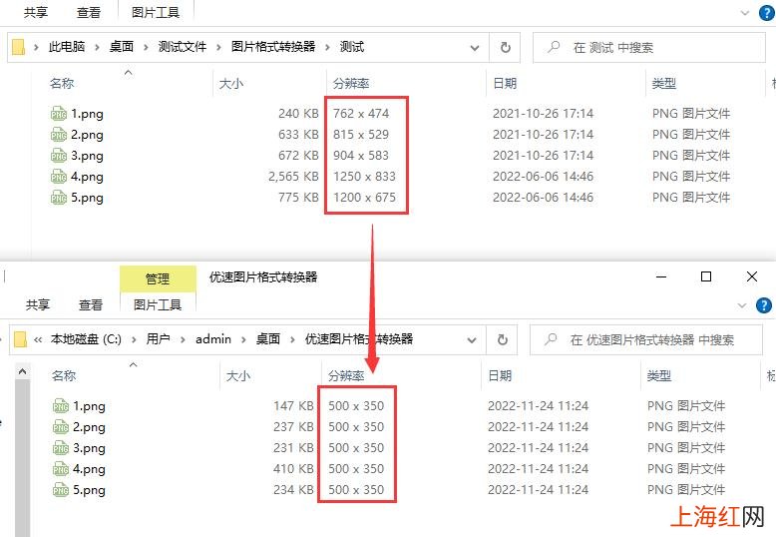This screenshot has height=537, width=776.
Task: Click 5.png file icon in 优速图片格式转换器 window
Action: click(61, 490)
